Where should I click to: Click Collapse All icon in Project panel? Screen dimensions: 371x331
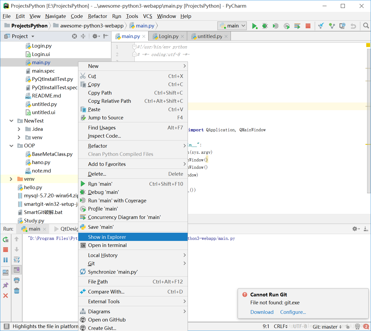click(x=83, y=36)
